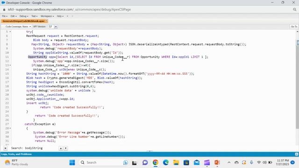Screen dimensions: 299x168
Task: Go forward with the right arrow icon
Action: [x=72, y=16]
